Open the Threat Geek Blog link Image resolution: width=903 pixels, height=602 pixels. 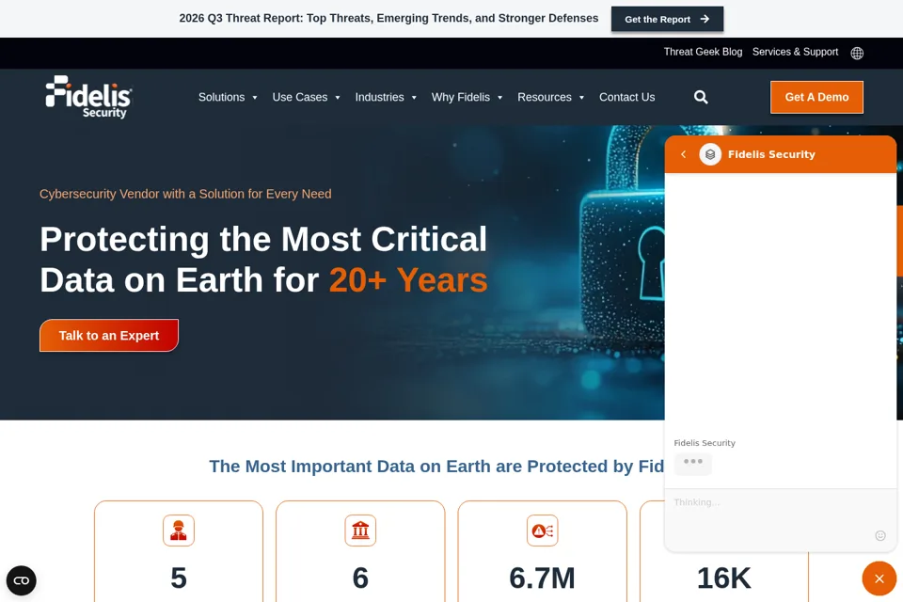703,52
